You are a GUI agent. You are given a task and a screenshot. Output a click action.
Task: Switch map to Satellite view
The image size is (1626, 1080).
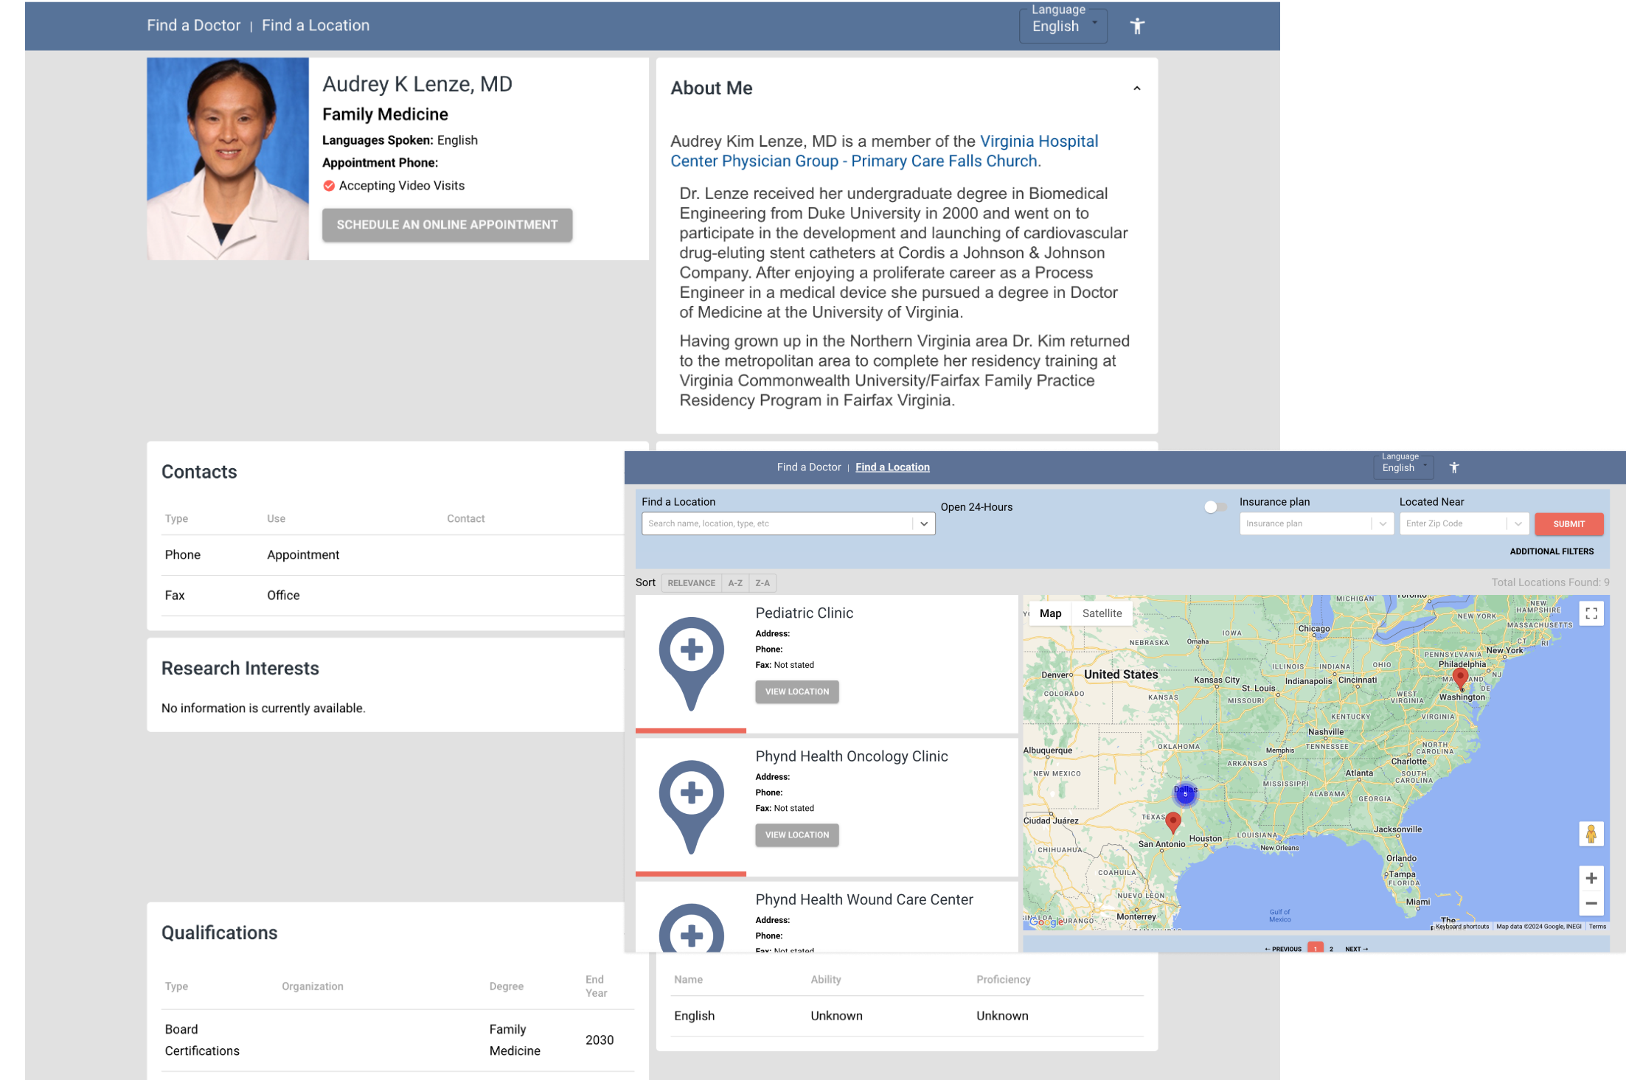click(1102, 613)
